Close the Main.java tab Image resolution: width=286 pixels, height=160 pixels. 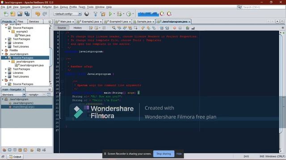tap(73, 22)
